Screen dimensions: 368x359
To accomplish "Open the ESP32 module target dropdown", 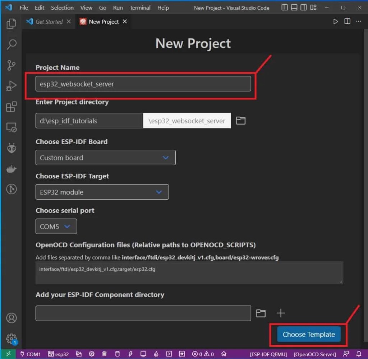I will 102,192.
